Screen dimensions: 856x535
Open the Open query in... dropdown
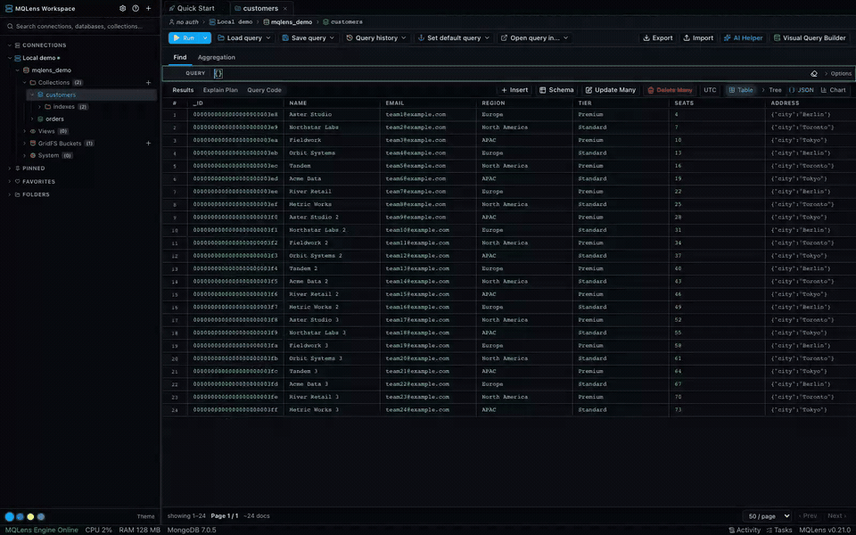(534, 37)
